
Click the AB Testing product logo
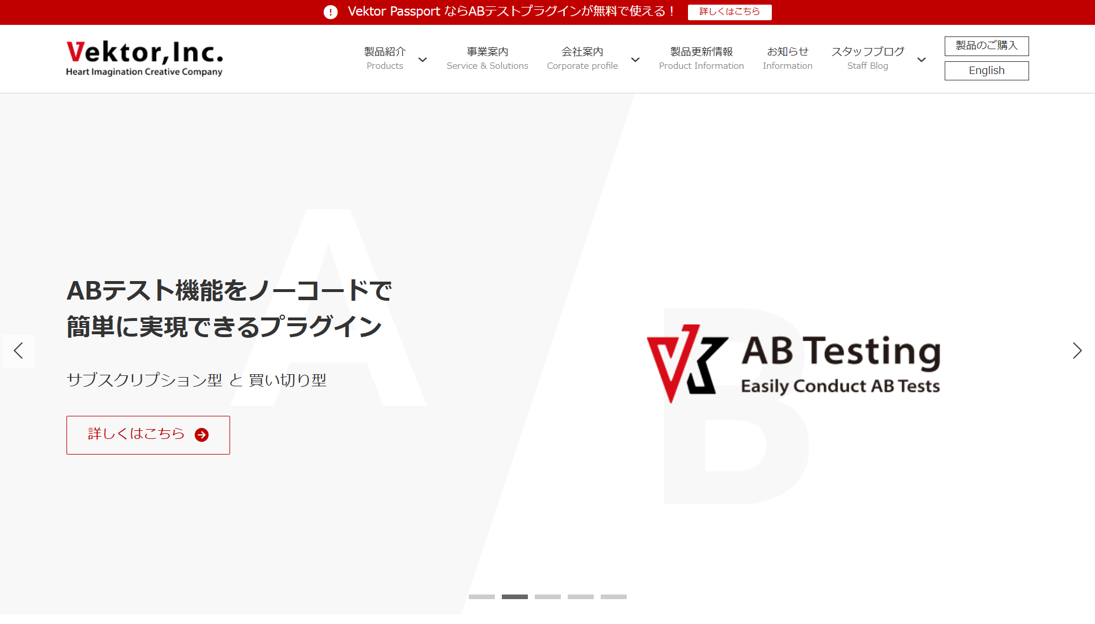(793, 364)
